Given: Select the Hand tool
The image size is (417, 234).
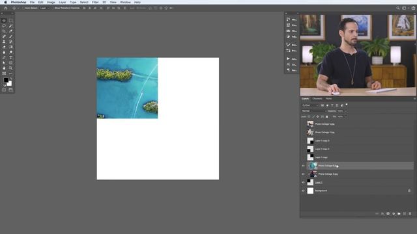Looking at the screenshot, I should (x=4, y=68).
